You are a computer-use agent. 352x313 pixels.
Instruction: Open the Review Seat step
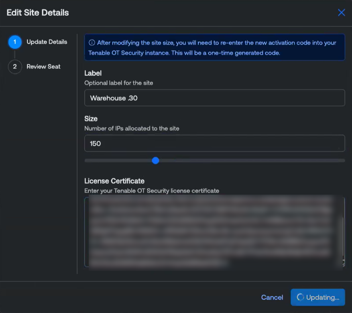click(x=44, y=67)
